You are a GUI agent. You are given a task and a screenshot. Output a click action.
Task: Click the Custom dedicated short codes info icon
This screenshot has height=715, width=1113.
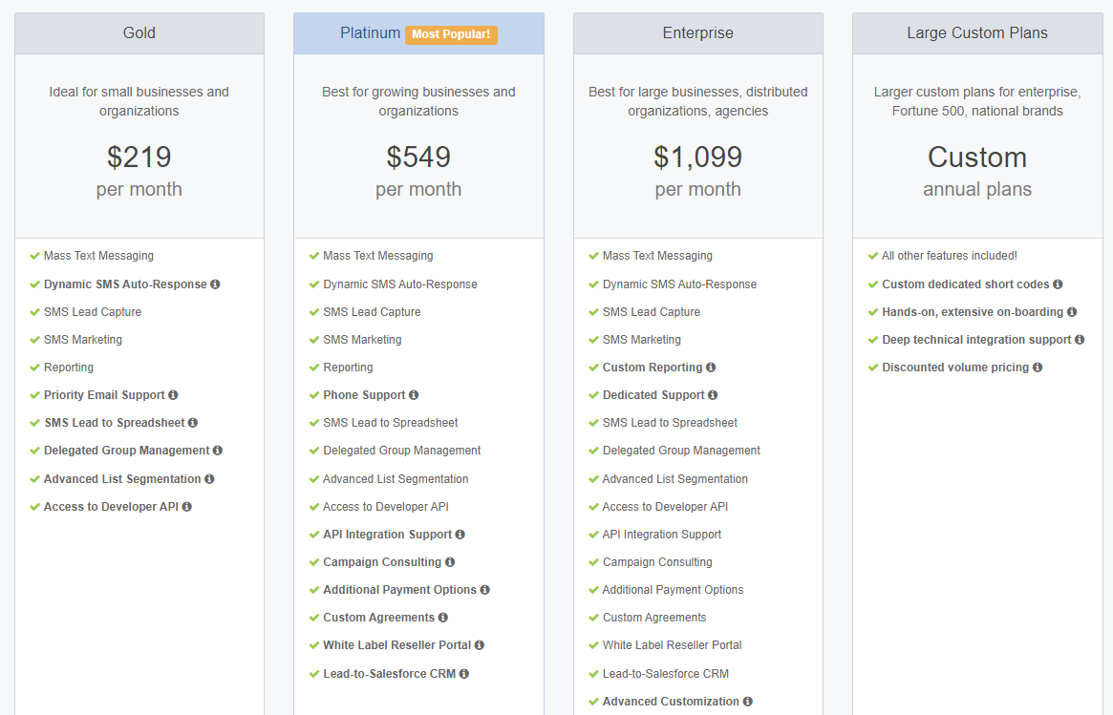coord(1057,284)
